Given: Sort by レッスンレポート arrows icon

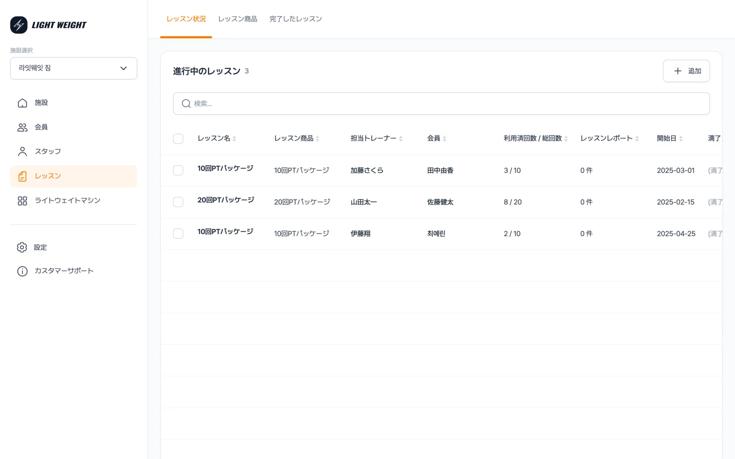Looking at the screenshot, I should click(637, 139).
